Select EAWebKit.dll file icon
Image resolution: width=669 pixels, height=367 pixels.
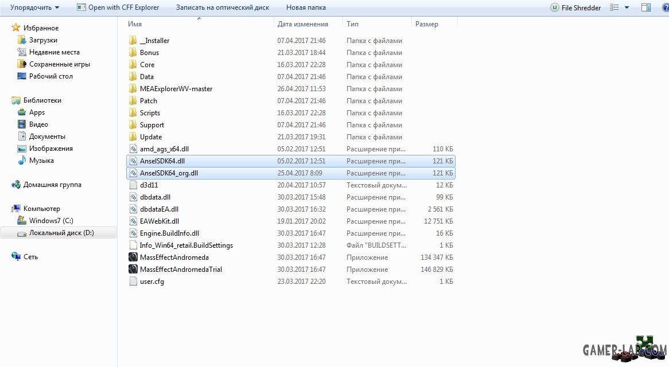tap(133, 221)
